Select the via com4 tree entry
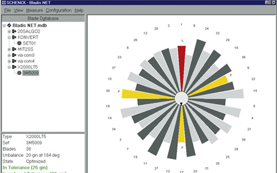The width and height of the screenshot is (277, 173). tap(26, 61)
